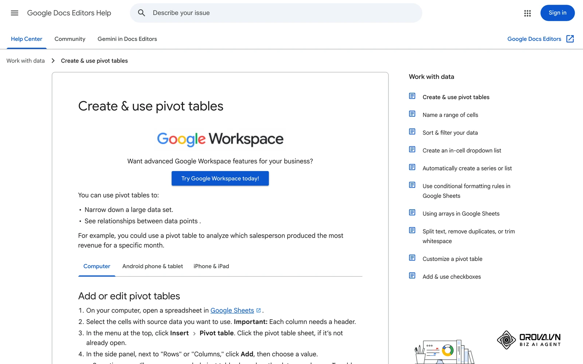Screen dimensions: 583x364
Task: Click article icon beside Split text, remove duplicates
Action: click(x=412, y=230)
